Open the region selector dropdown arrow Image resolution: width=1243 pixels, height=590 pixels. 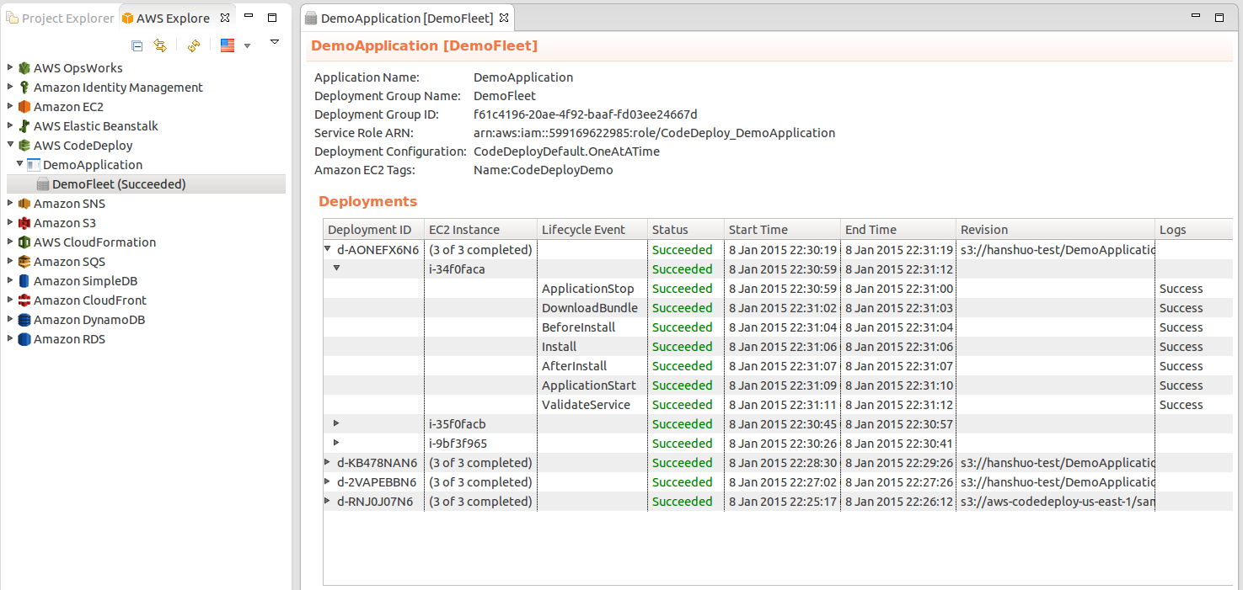tap(247, 45)
